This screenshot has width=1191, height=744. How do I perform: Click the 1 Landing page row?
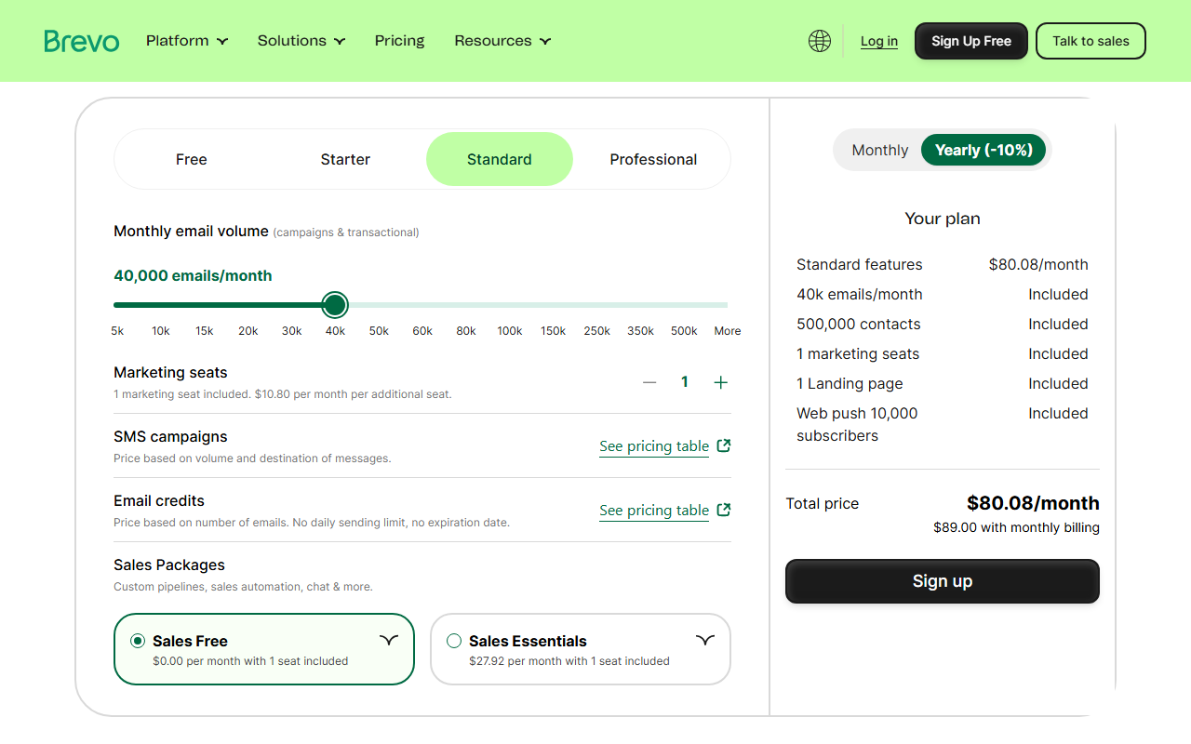(x=943, y=383)
